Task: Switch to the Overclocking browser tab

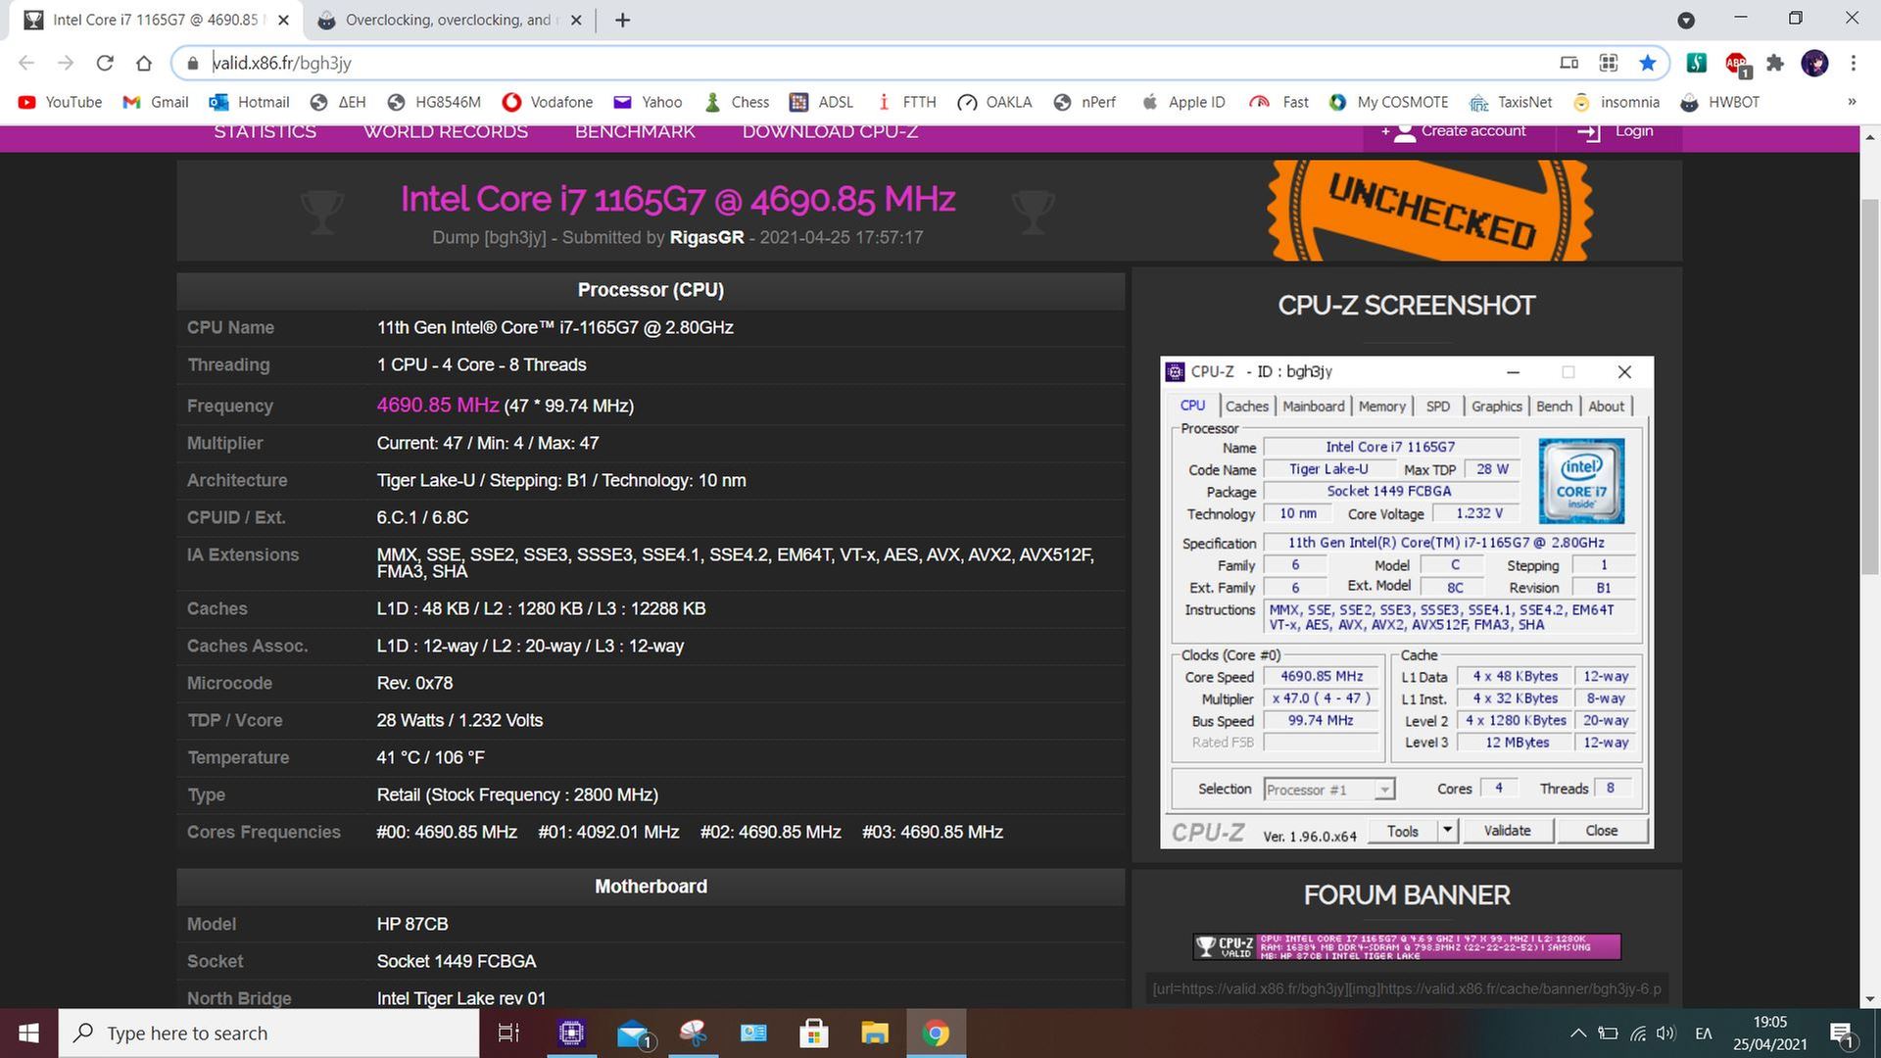Action: 451,20
